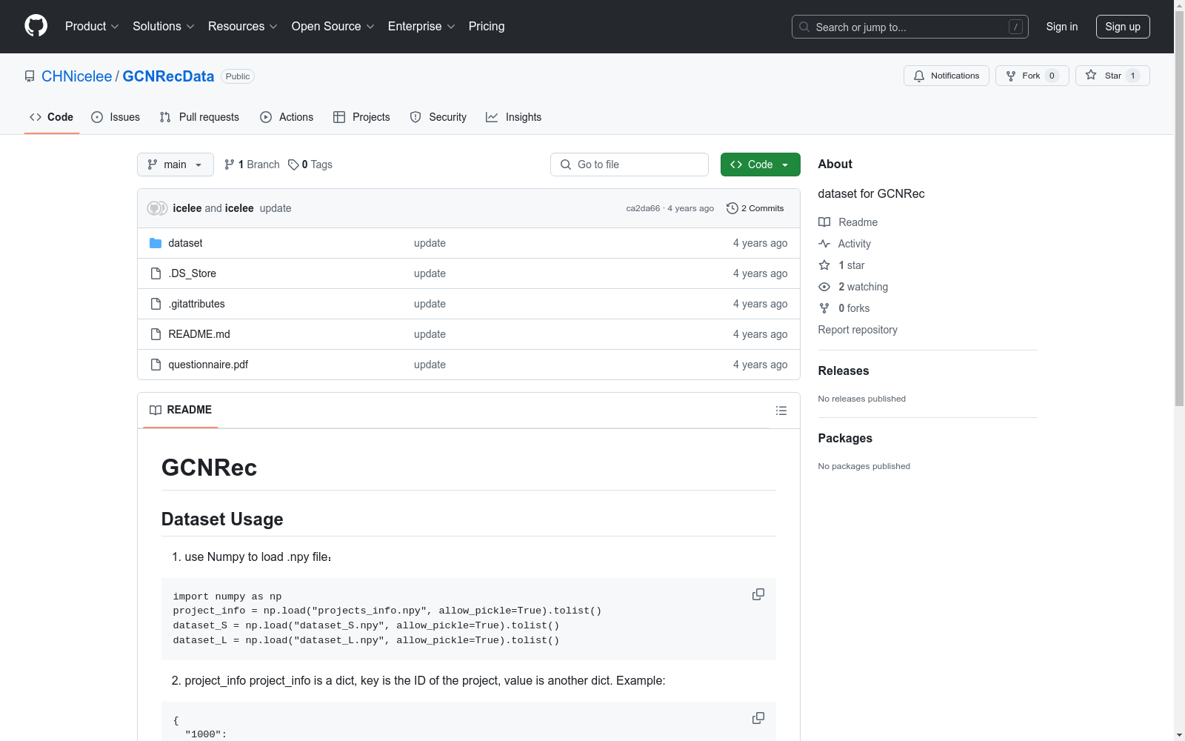Screen dimensions: 1185x741
Task: View the Releases section heading link
Action: coord(844,371)
